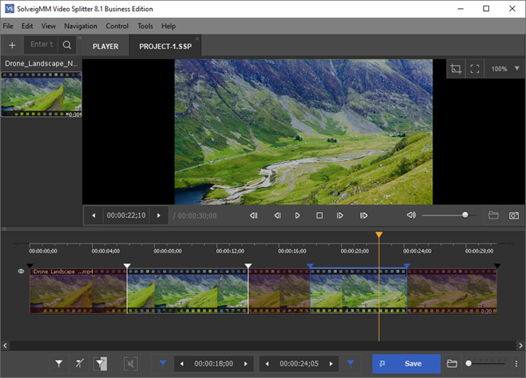
Task: Mute audio via the speaker icon
Action: [x=412, y=215]
